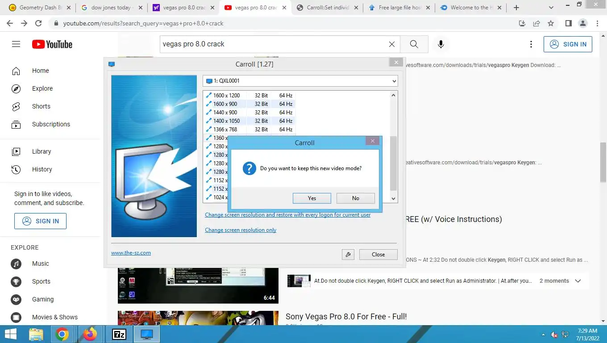The image size is (607, 343).
Task: Switch to 'Welcome to the' tab
Action: [471, 8]
